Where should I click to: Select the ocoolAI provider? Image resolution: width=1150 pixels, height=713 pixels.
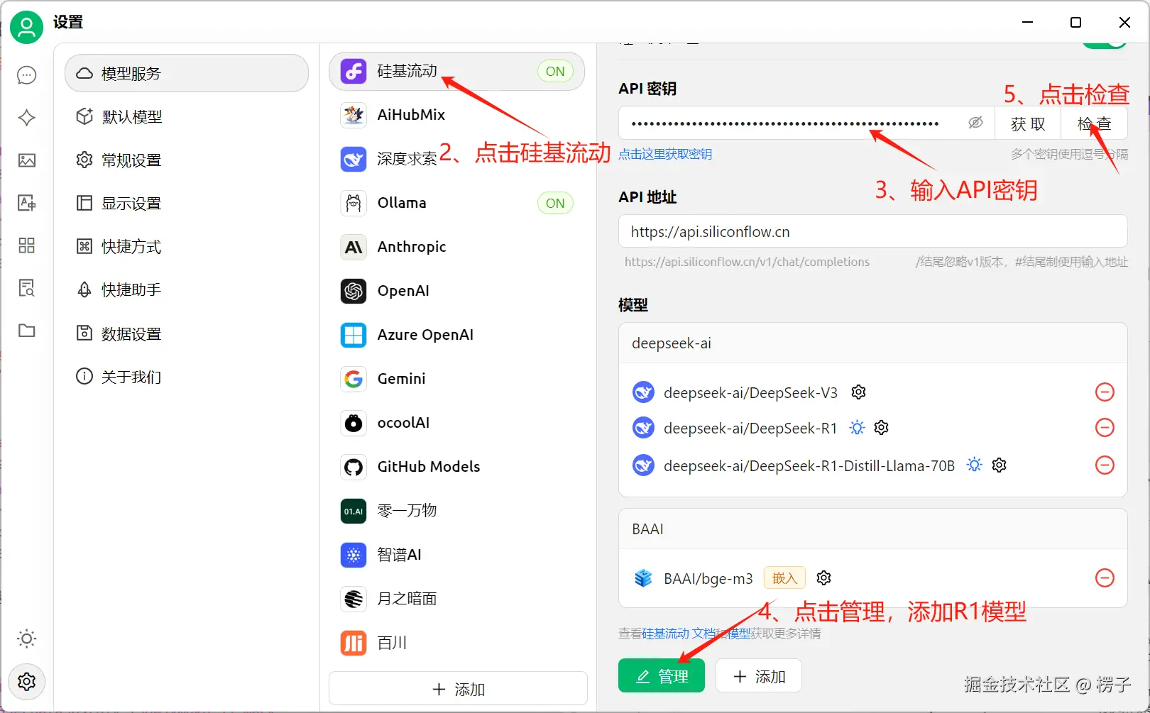pos(457,423)
